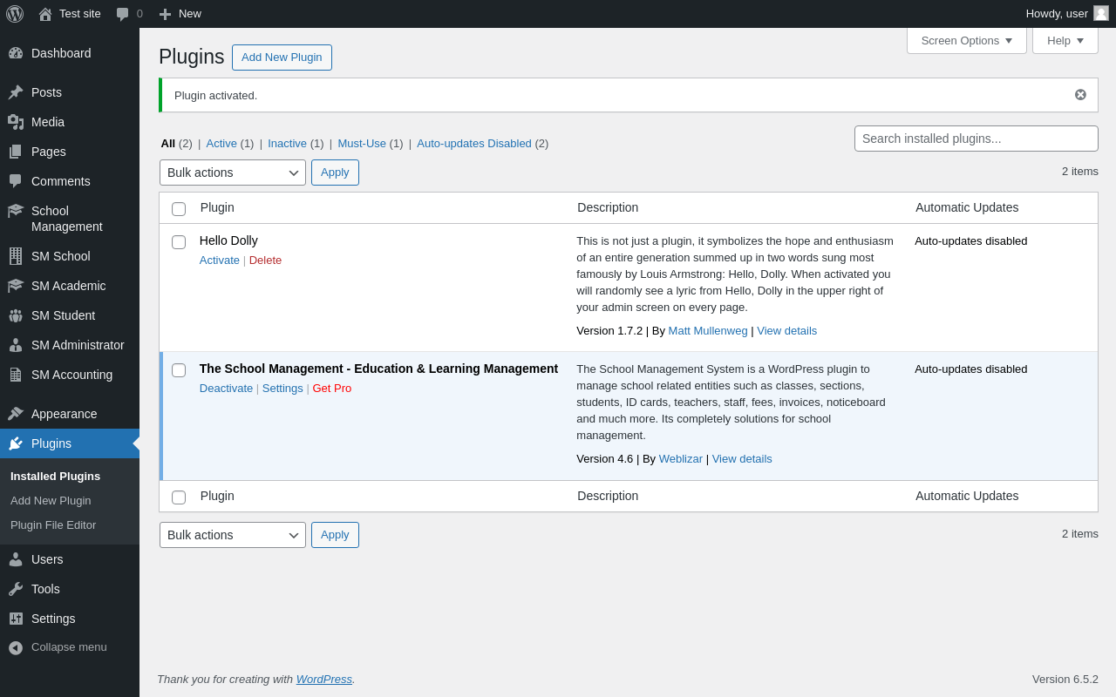This screenshot has height=697, width=1116.
Task: Toggle the select-all checkbox in table header
Action: tap(179, 209)
